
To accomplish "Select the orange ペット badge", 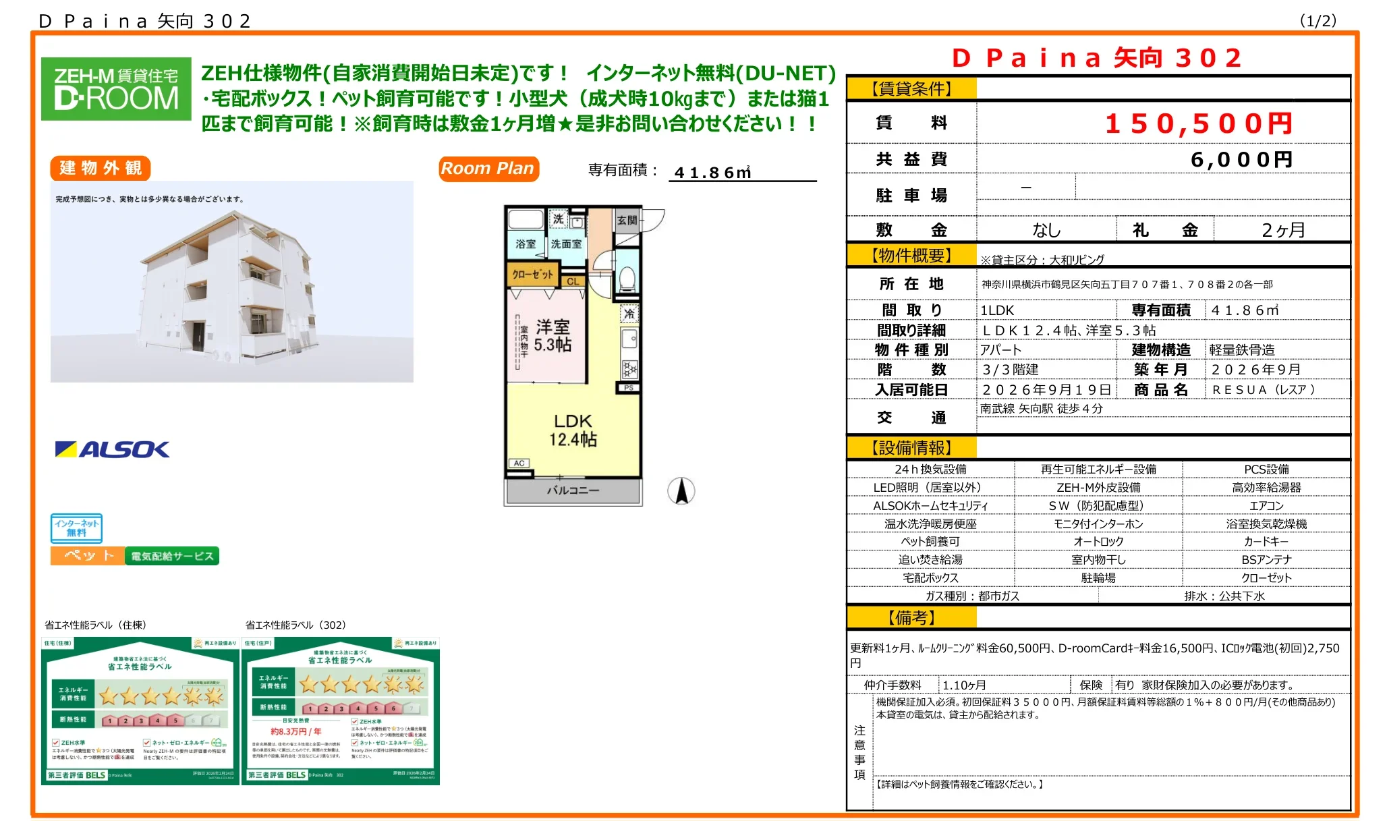I will pyautogui.click(x=86, y=555).
